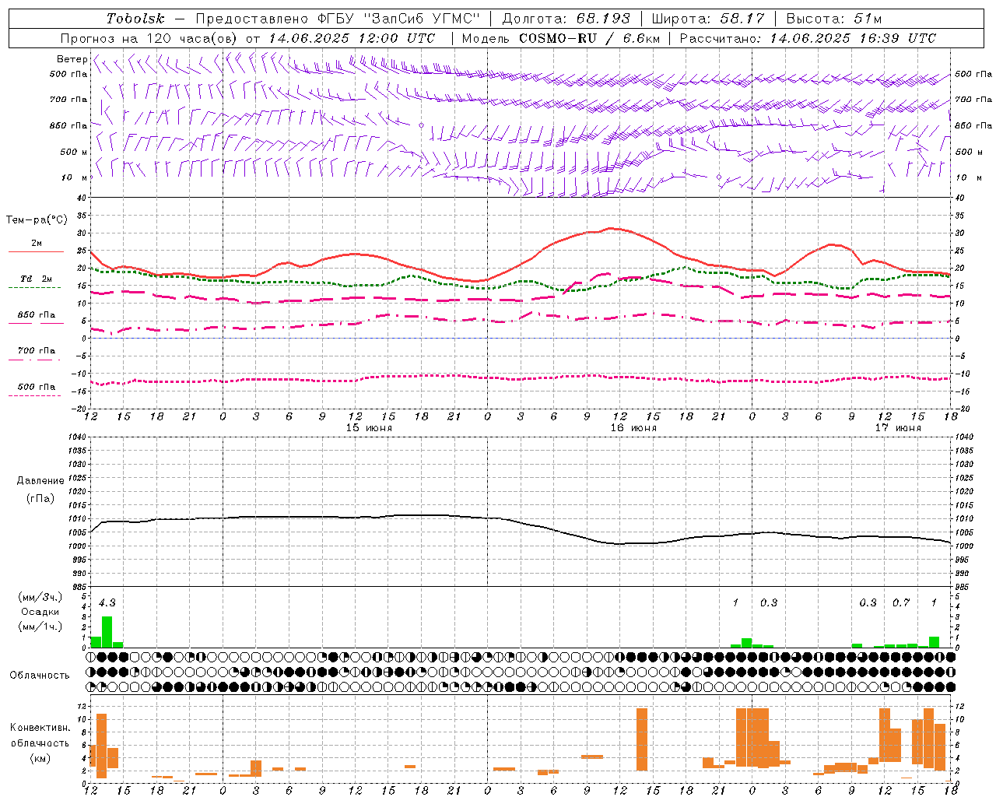Click the dotted 500 гПа temperature legend line
Image resolution: width=996 pixels, height=797 pixels.
tap(34, 395)
